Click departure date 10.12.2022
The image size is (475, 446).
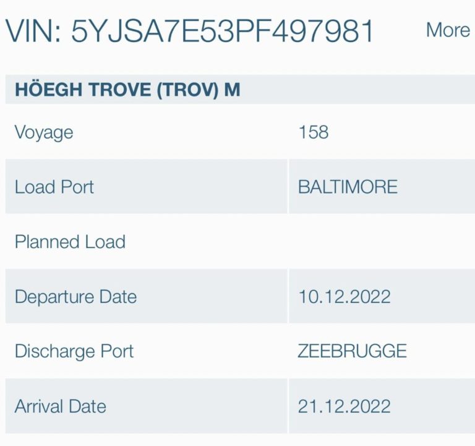344,297
